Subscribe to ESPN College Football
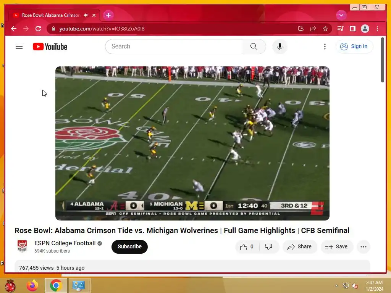 tap(129, 247)
